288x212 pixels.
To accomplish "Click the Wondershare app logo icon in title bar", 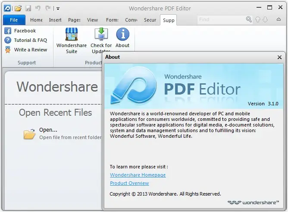I will (x=7, y=8).
